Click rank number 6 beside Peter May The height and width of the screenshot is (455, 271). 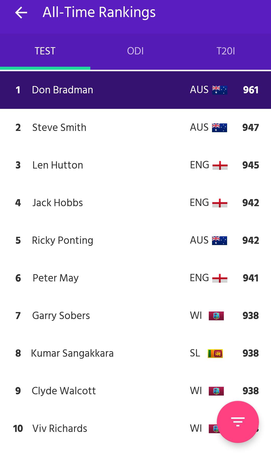pyautogui.click(x=18, y=278)
